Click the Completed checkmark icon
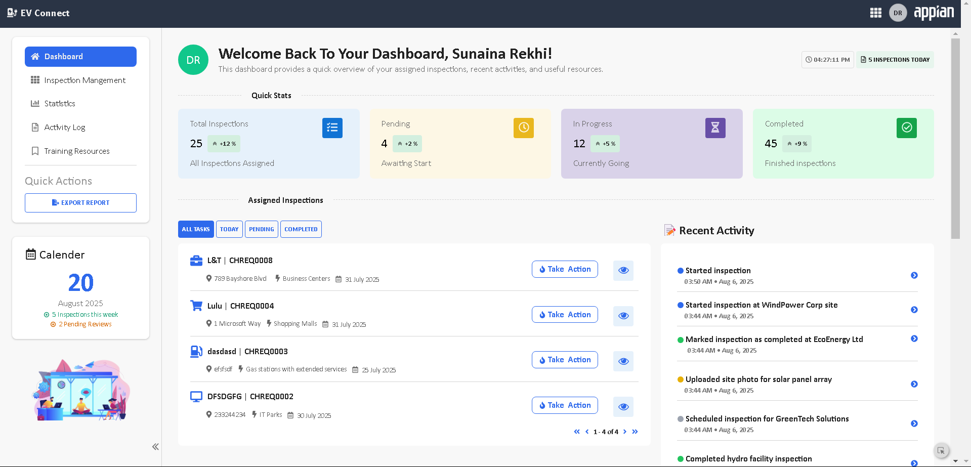Image resolution: width=971 pixels, height=467 pixels. pyautogui.click(x=906, y=128)
